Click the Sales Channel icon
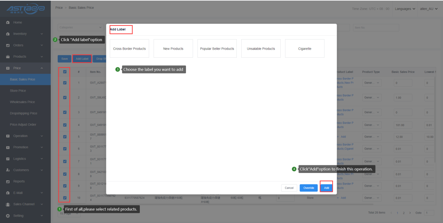This screenshot has width=443, height=223. [8, 204]
